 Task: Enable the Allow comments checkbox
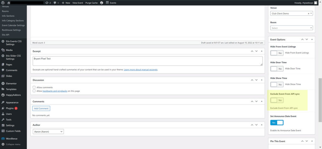34,87
